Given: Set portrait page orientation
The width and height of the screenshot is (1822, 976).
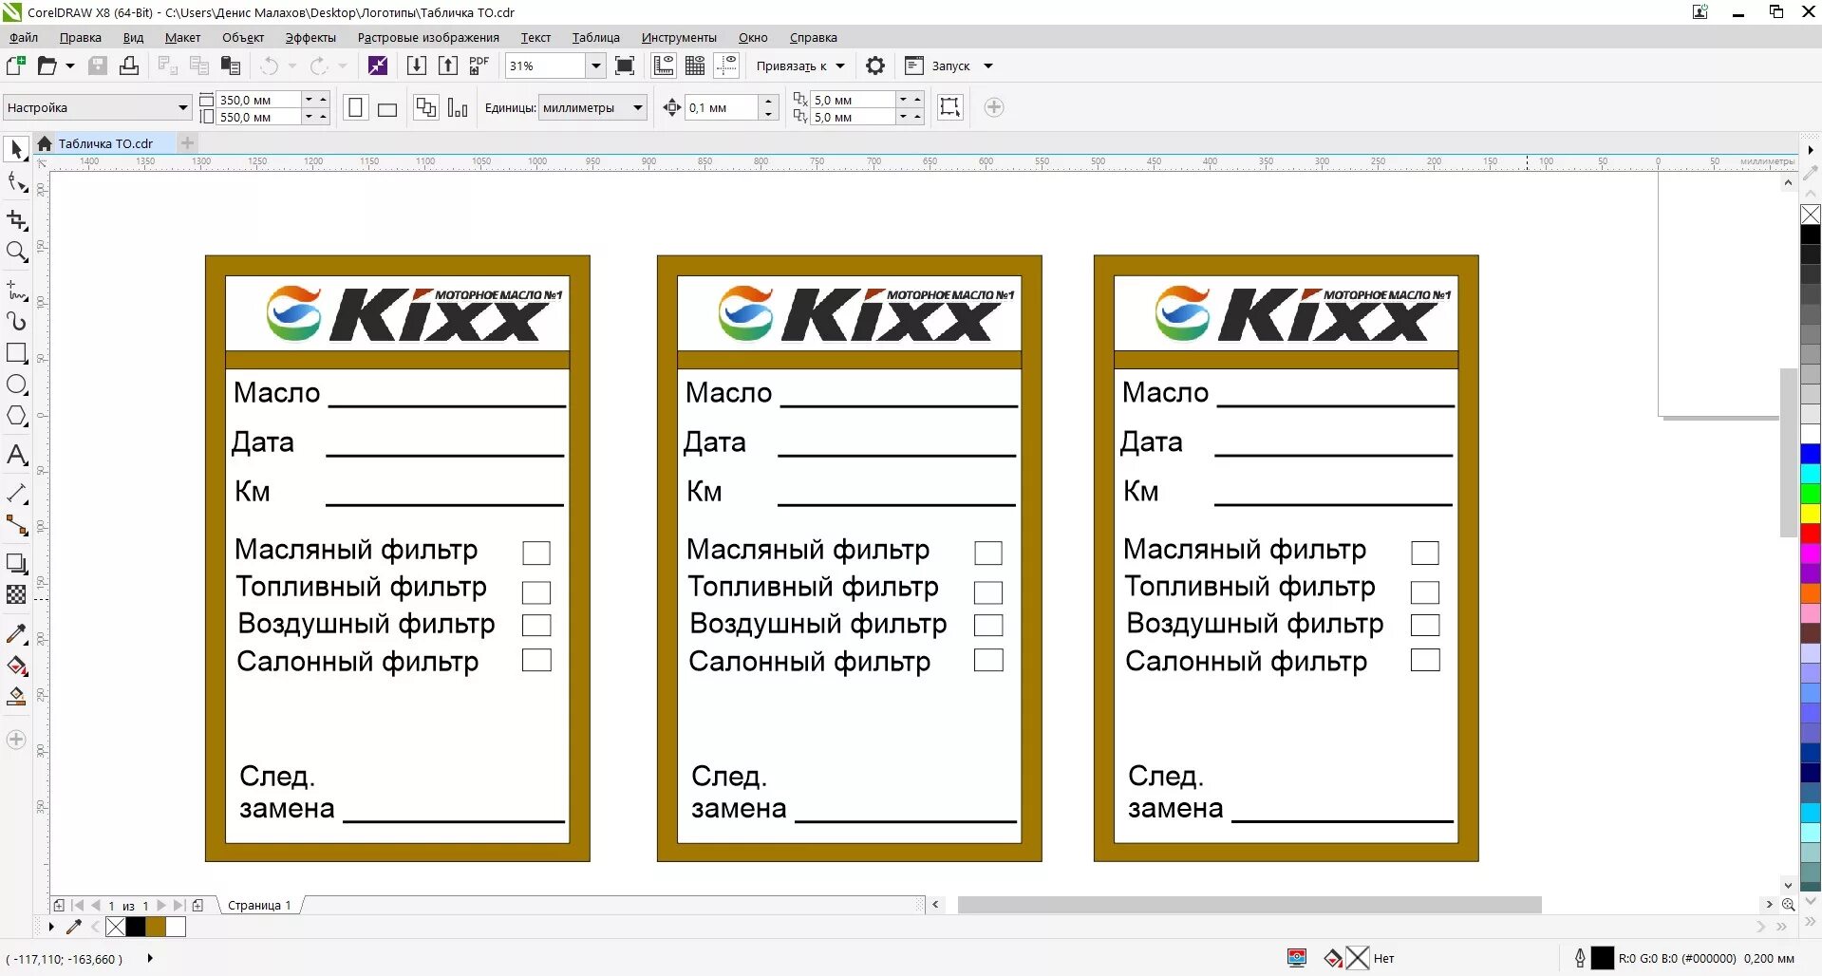Looking at the screenshot, I should coord(355,107).
